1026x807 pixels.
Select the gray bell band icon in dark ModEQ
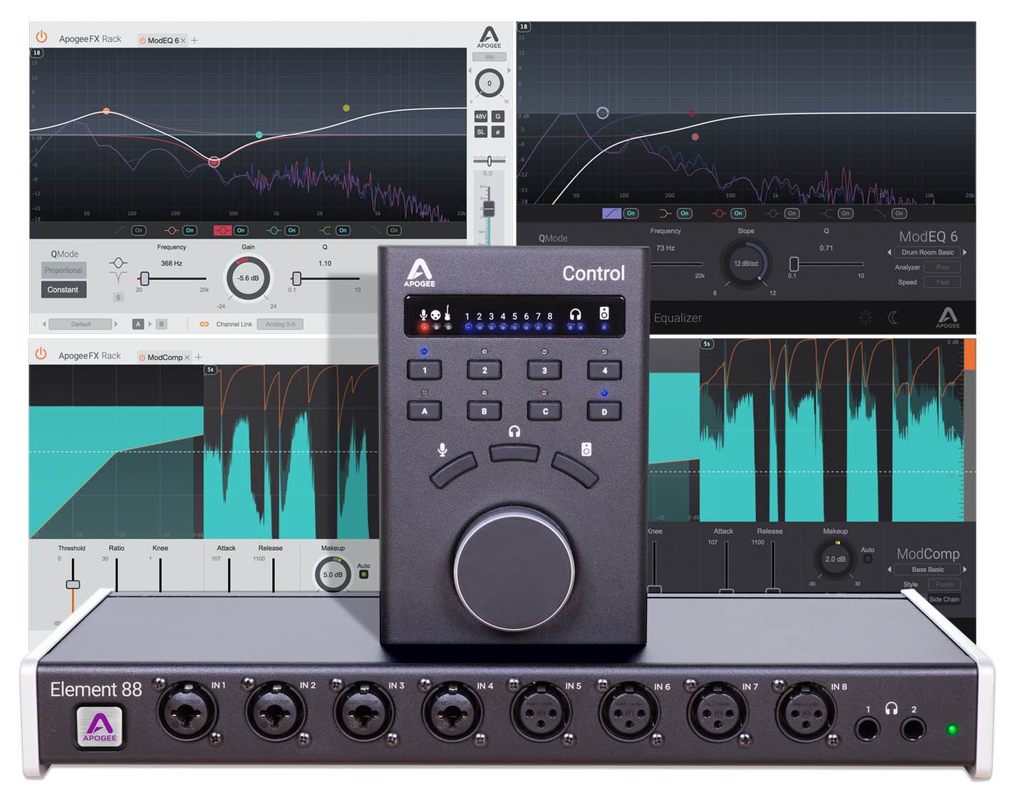tap(772, 213)
